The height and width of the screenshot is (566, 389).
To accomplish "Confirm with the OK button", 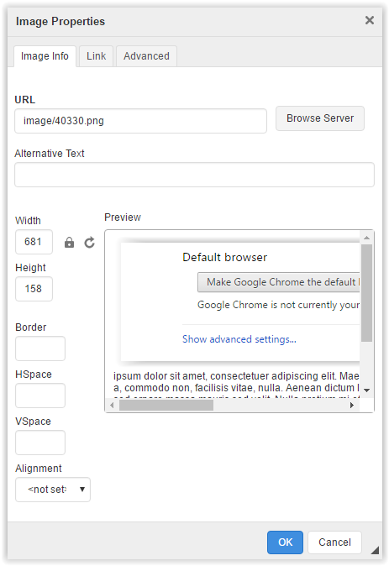I will (x=285, y=542).
